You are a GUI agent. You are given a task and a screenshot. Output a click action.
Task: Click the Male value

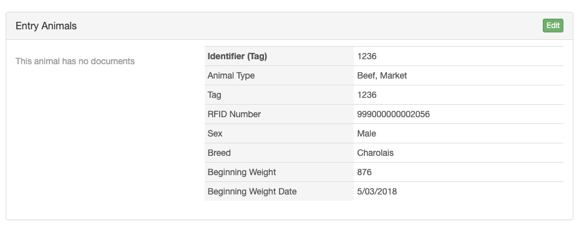pyautogui.click(x=366, y=133)
